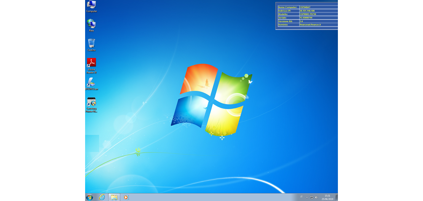
Task: Click the EPSON Scan desktop shortcut
Action: point(91,82)
